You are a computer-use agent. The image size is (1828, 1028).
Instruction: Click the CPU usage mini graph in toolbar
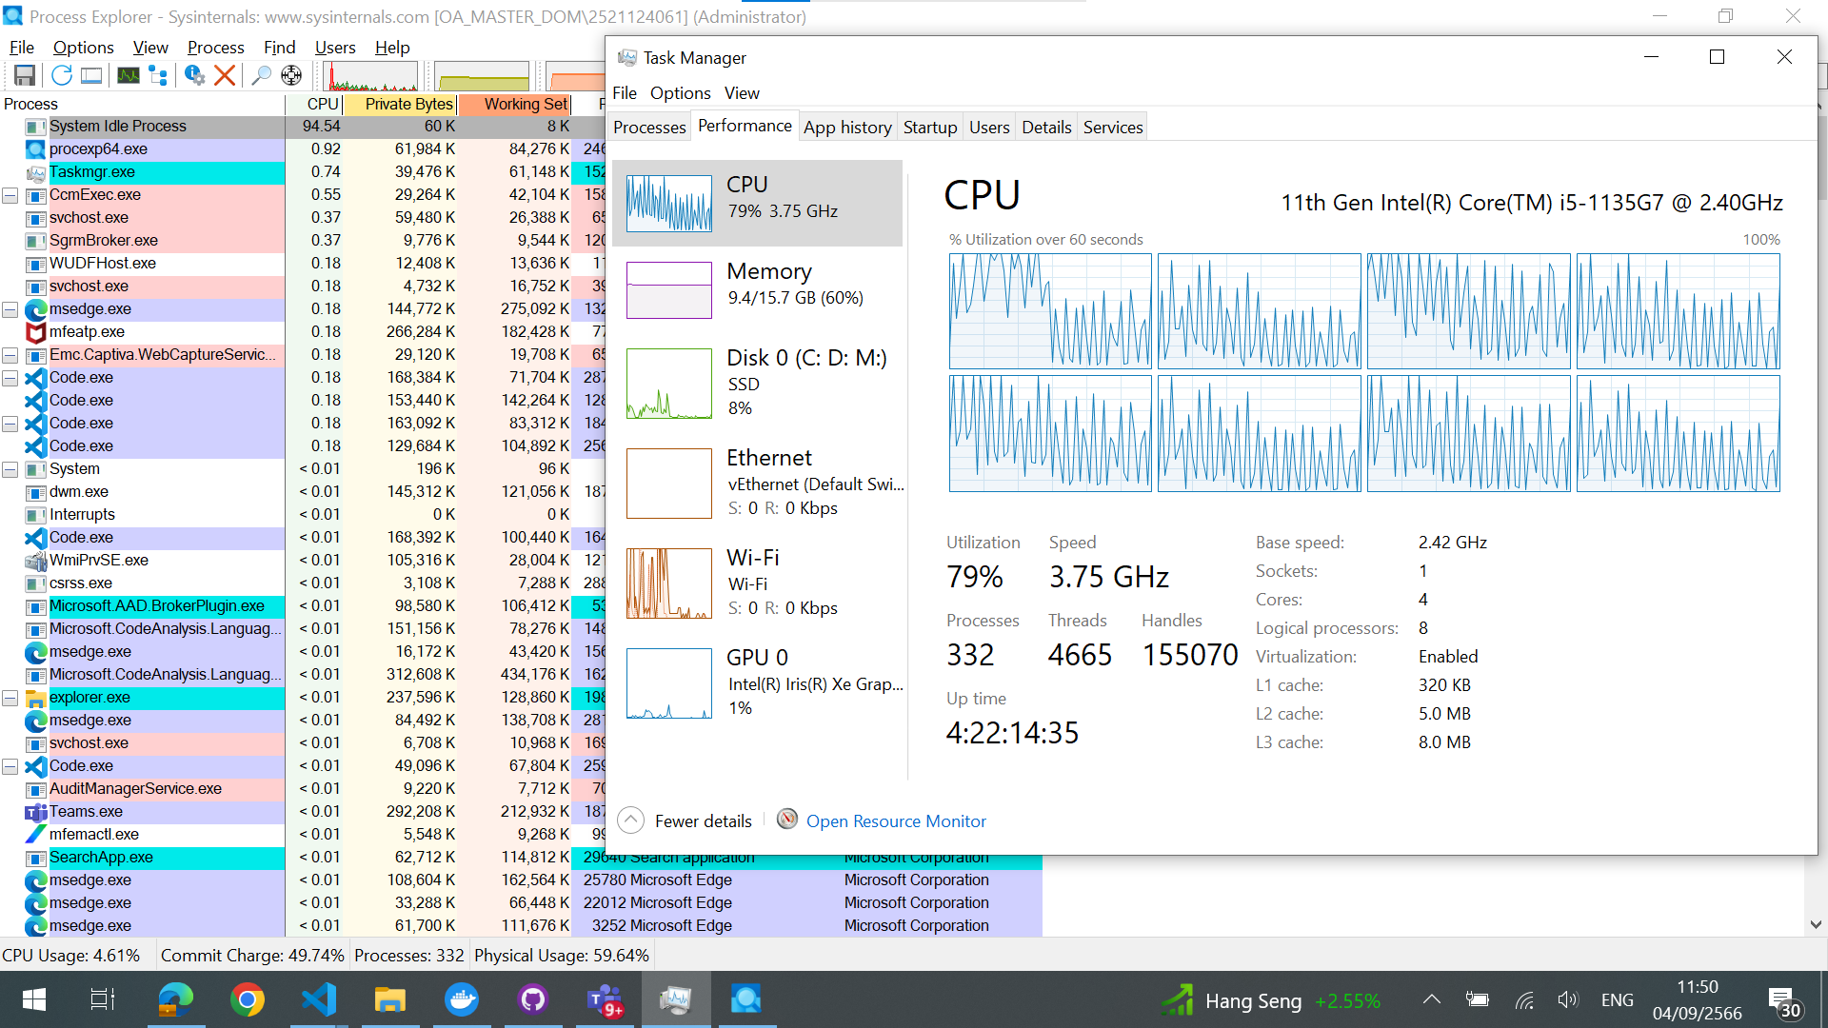click(371, 76)
